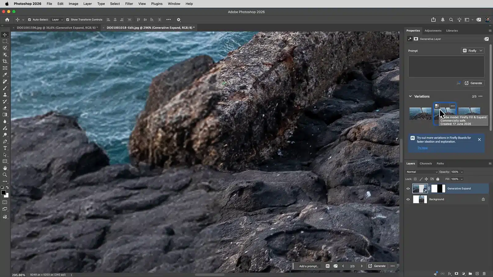Toggle the Auto-Select checkbox

click(30, 20)
